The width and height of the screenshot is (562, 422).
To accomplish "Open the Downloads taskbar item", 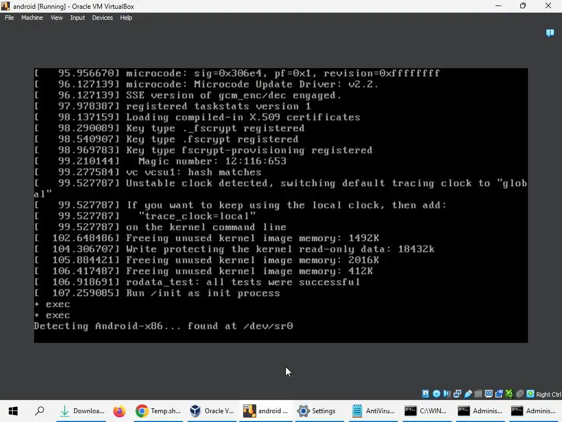I will (81, 411).
